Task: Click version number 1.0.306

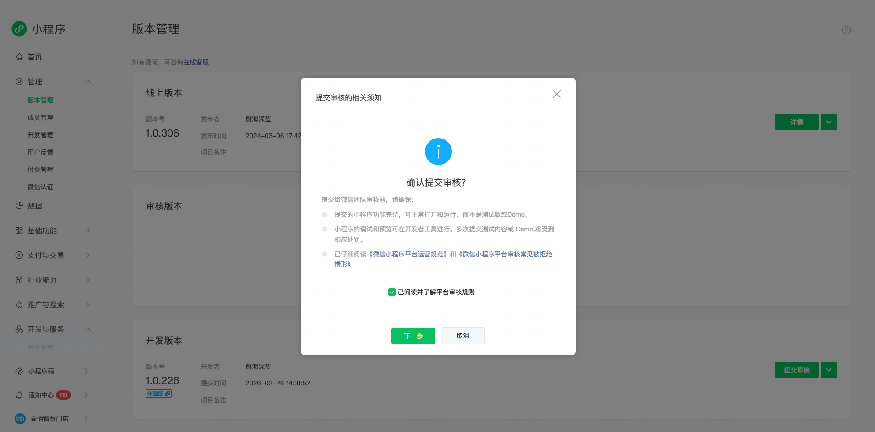Action: point(162,133)
